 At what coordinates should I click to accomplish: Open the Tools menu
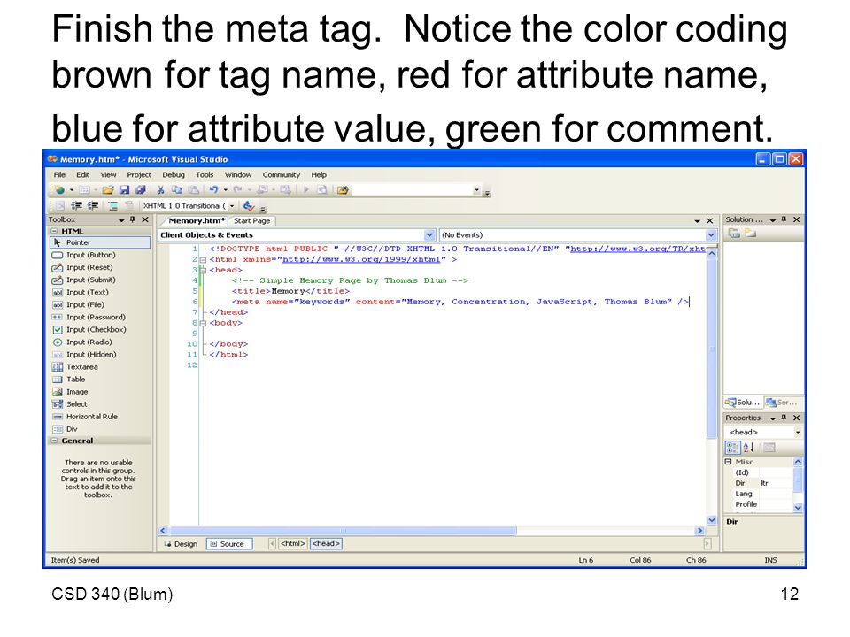[205, 175]
